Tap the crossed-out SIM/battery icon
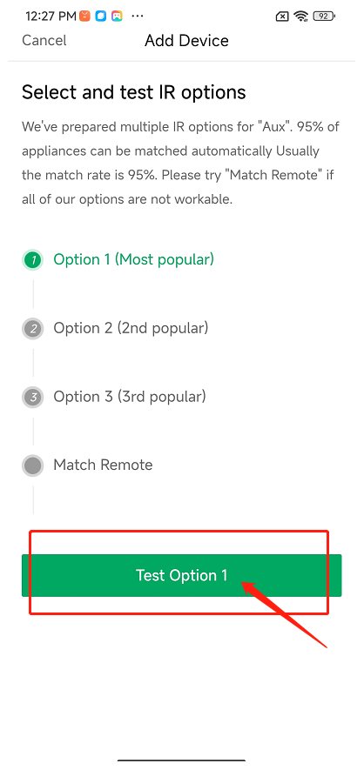The width and height of the screenshot is (364, 770). click(282, 17)
